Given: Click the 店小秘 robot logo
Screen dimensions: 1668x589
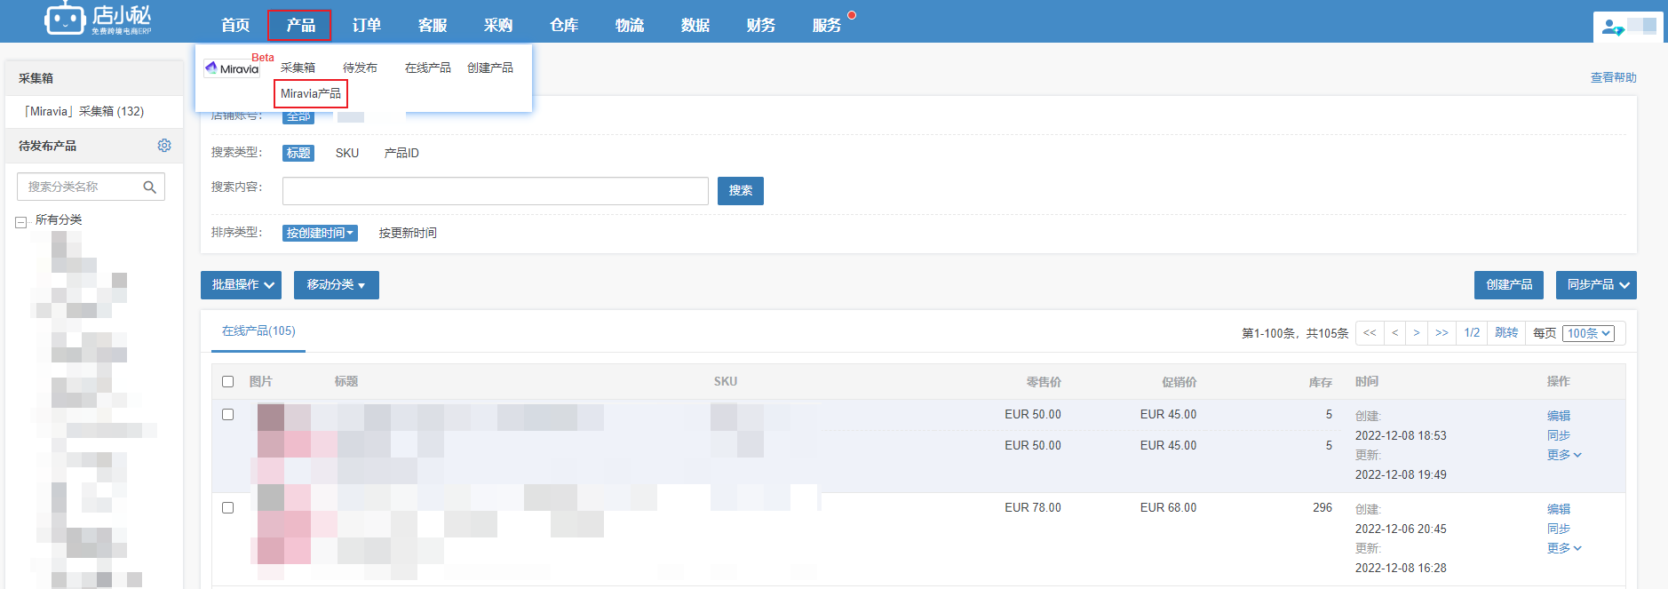Looking at the screenshot, I should 98,20.
